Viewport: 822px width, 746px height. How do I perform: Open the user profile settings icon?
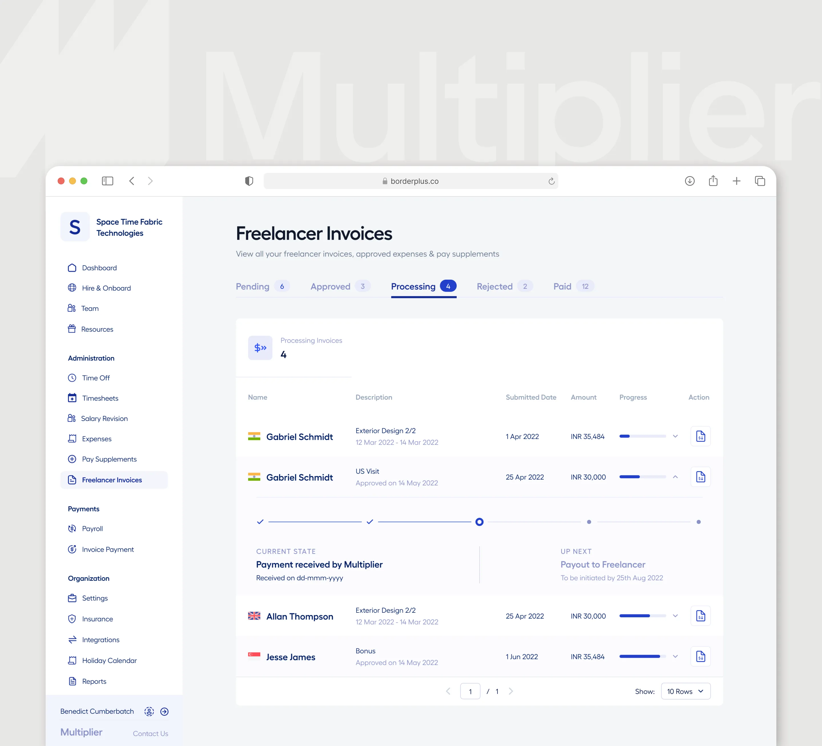coord(149,711)
